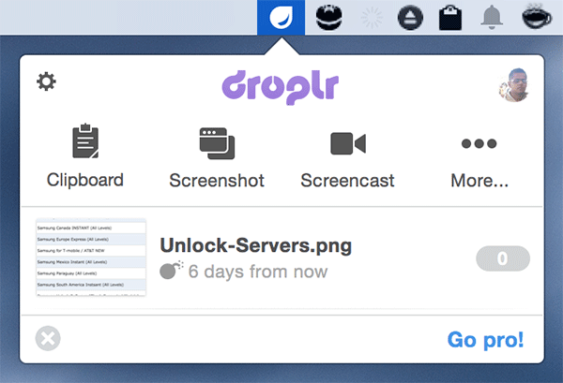Open the Unlock-Servers.png thumbnail
This screenshot has width=563, height=383.
(x=91, y=258)
